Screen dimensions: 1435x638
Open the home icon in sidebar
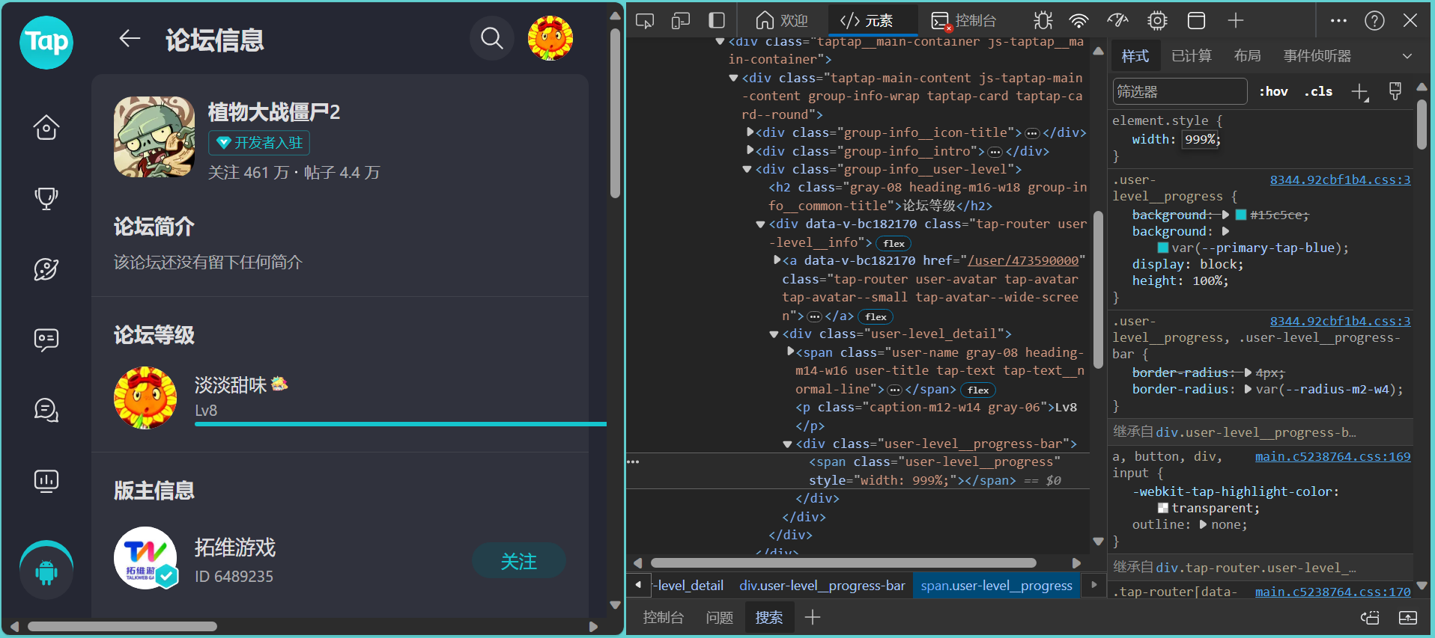46,128
